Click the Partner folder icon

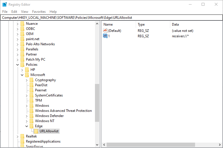click(22, 54)
